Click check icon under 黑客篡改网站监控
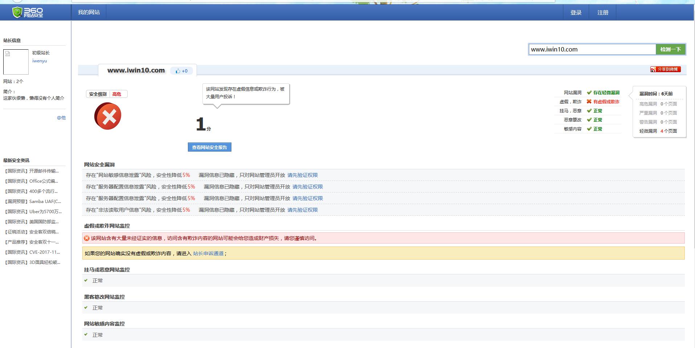Viewport: 695px width, 348px height. click(86, 307)
